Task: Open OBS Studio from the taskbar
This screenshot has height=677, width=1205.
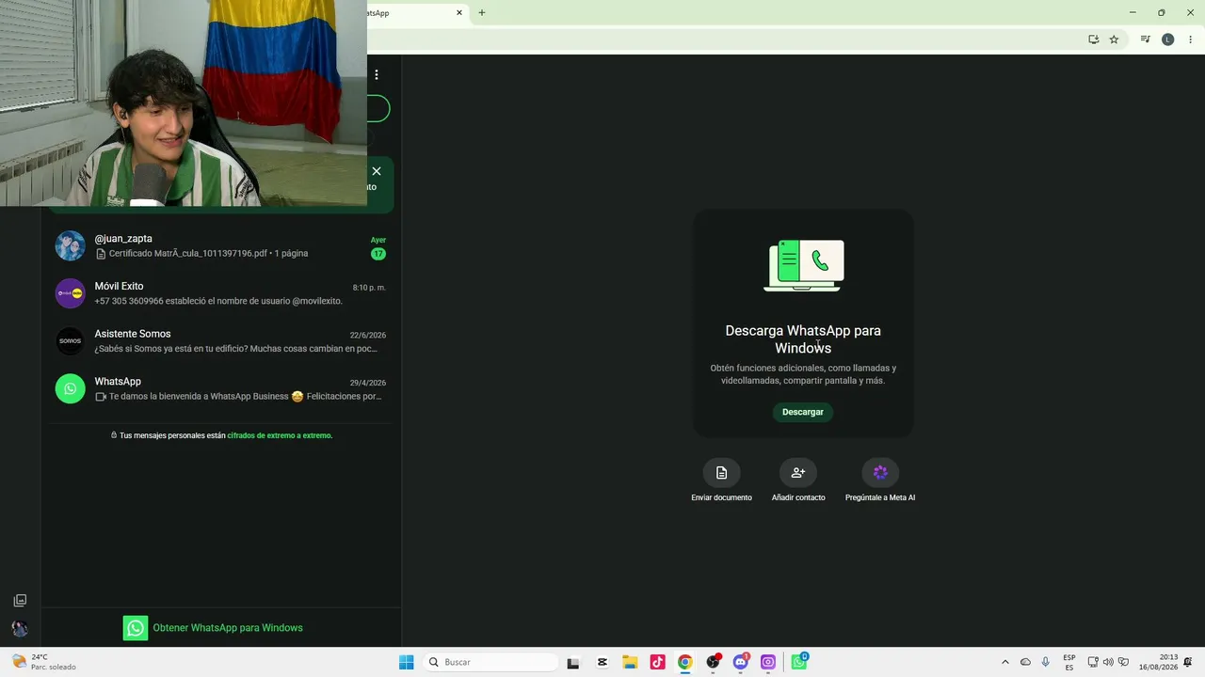Action: point(714,662)
